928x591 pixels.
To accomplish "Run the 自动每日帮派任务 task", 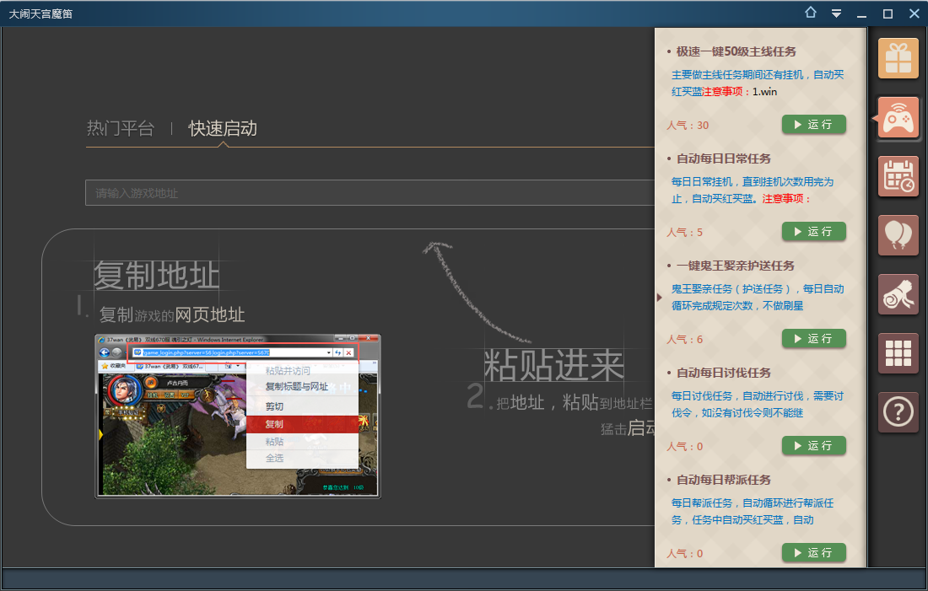I will click(x=813, y=552).
